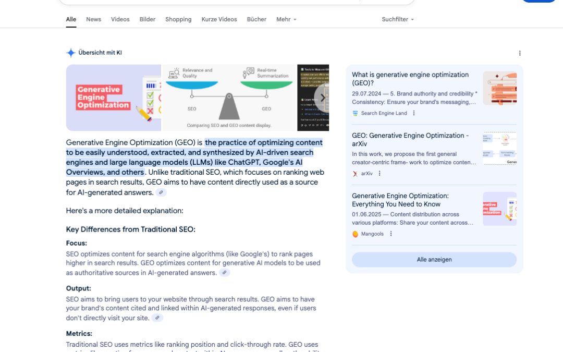Click the Alle anzeigen button
The width and height of the screenshot is (563, 352).
(x=434, y=260)
